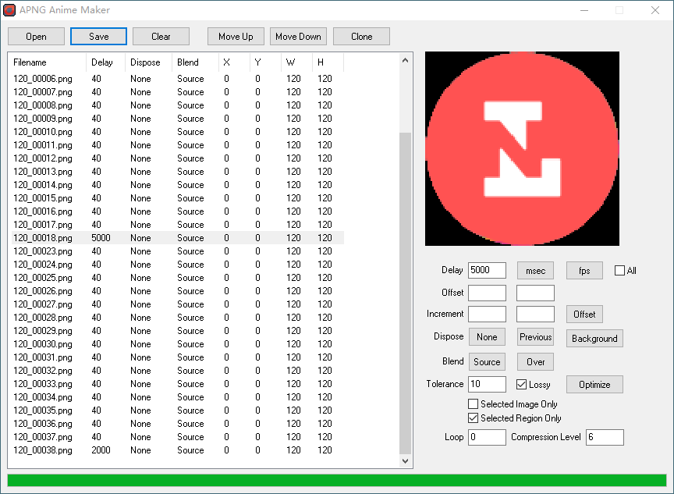Select row 120_00037.png
Image resolution: width=674 pixels, height=494 pixels.
tap(178, 437)
